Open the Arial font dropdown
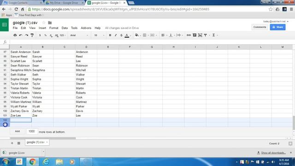The height and width of the screenshot is (166, 295). tap(79, 35)
